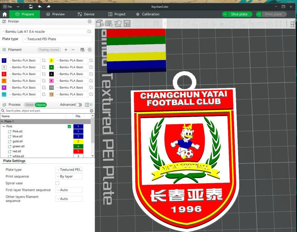
Task: Remove a filament with the minus icon
Action: coord(73,50)
